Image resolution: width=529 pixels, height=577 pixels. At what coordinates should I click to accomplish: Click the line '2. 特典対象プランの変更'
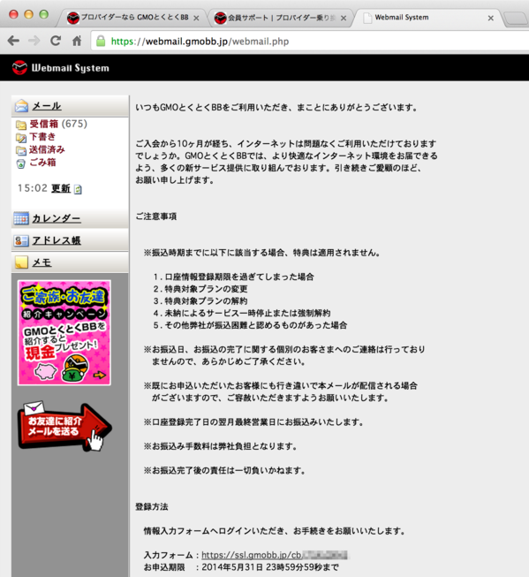point(200,289)
